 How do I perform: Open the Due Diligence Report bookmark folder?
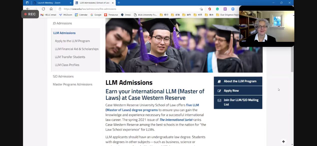227,15
